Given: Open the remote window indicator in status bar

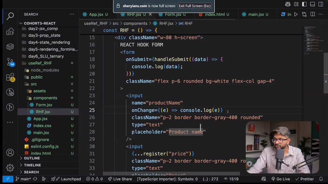Looking at the screenshot, I should [x=8, y=179].
